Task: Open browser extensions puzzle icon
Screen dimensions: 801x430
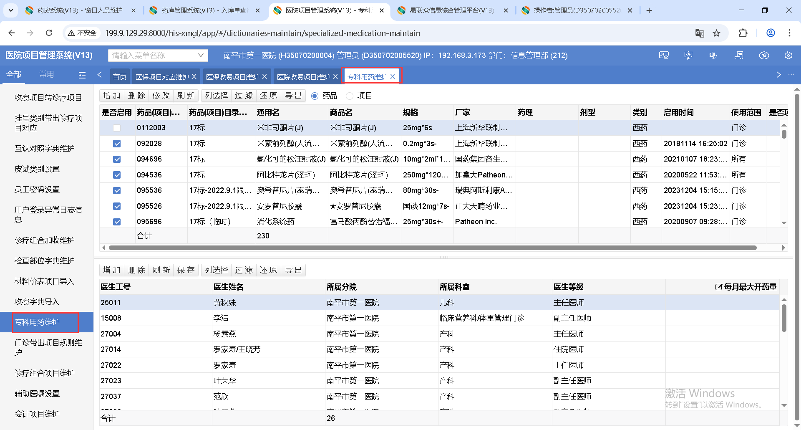Action: pos(743,33)
